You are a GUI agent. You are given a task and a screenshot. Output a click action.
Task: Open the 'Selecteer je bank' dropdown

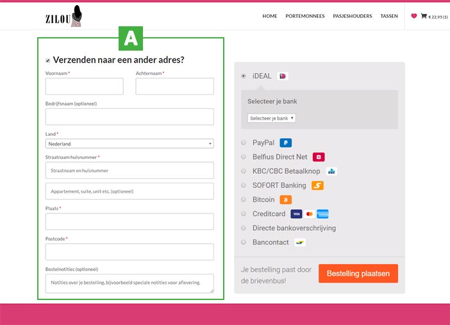pyautogui.click(x=271, y=118)
